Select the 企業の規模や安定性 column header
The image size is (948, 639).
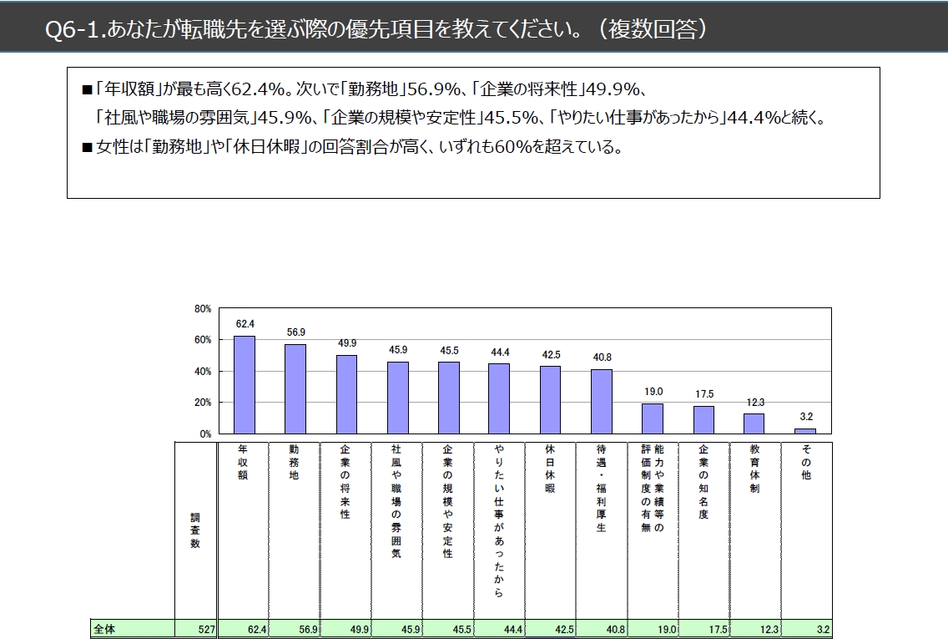[447, 530]
